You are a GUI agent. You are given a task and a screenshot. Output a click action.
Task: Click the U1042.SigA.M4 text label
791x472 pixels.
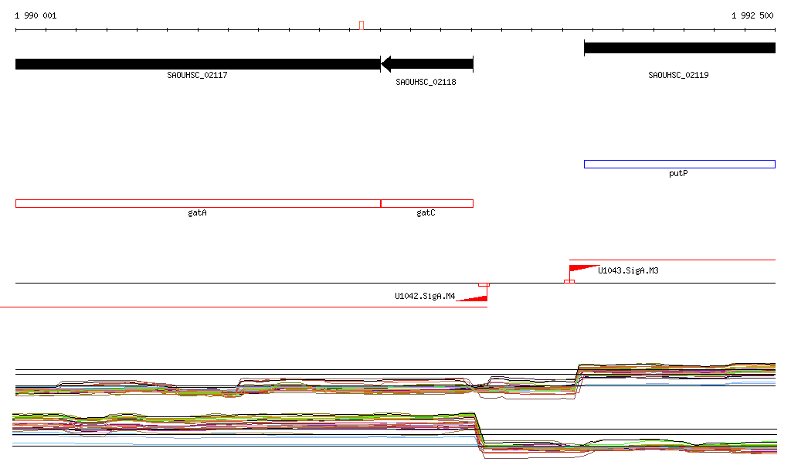(425, 296)
